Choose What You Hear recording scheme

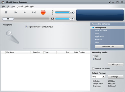coord(101,30)
